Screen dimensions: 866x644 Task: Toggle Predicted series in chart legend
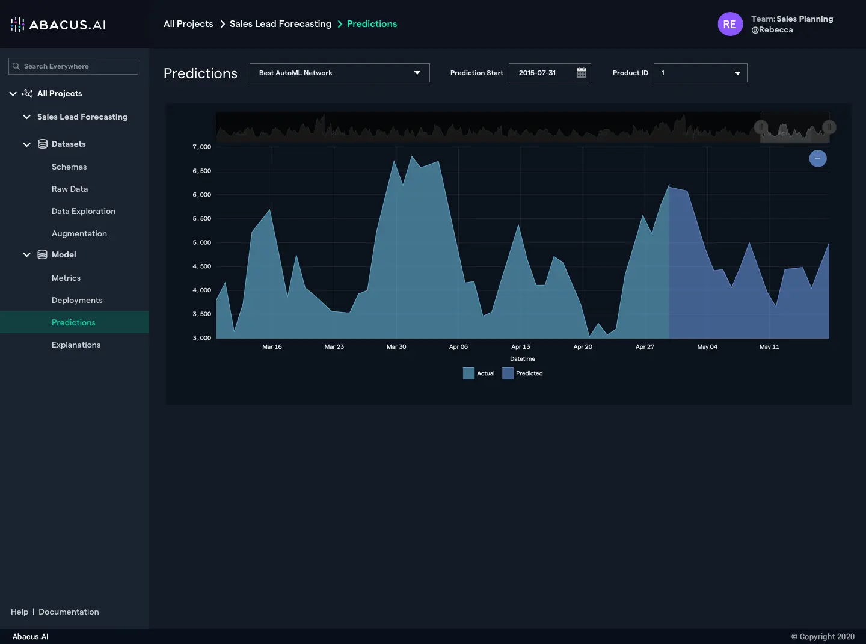523,373
